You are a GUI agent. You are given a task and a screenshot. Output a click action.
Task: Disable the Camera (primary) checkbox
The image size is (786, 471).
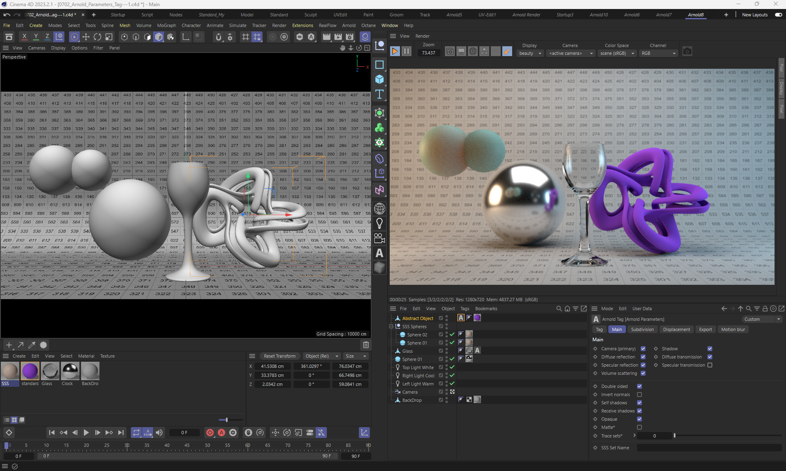(643, 349)
